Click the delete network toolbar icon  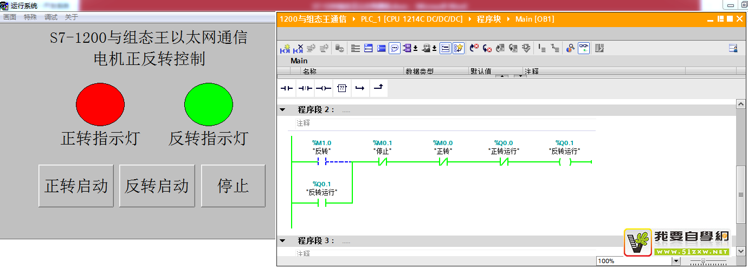point(298,48)
